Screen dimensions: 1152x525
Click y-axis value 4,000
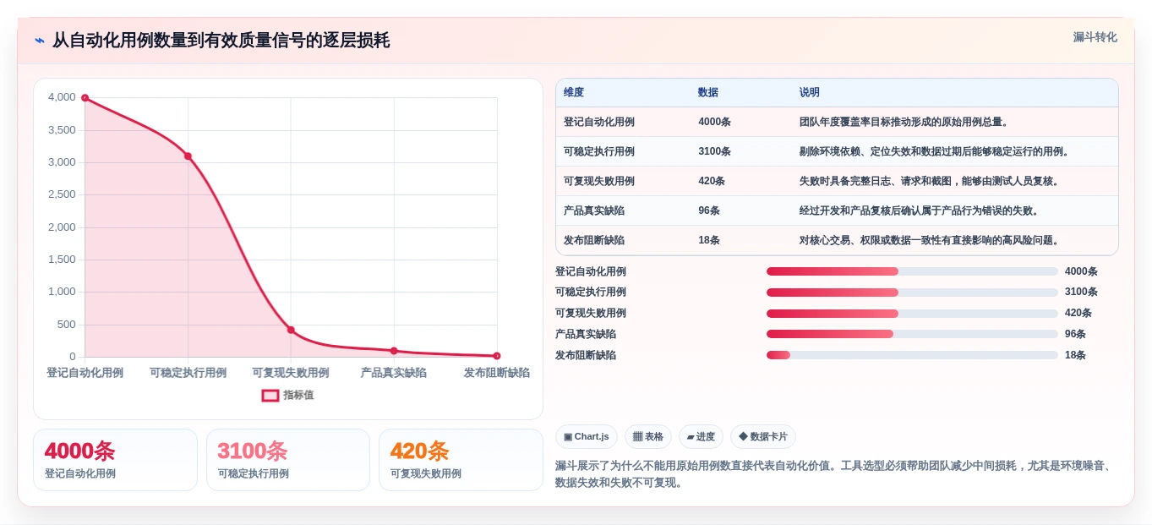(x=62, y=97)
